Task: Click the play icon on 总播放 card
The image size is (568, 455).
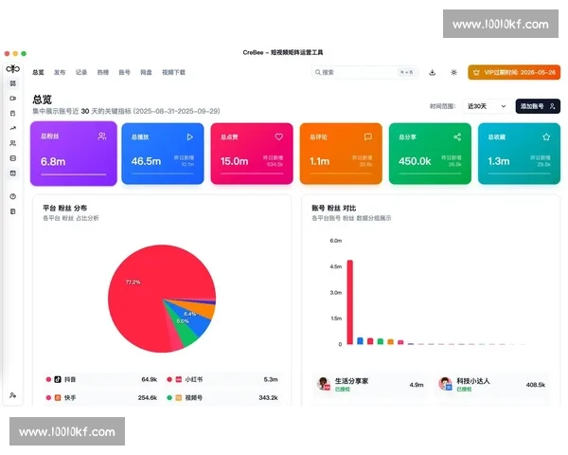Action: [x=189, y=136]
